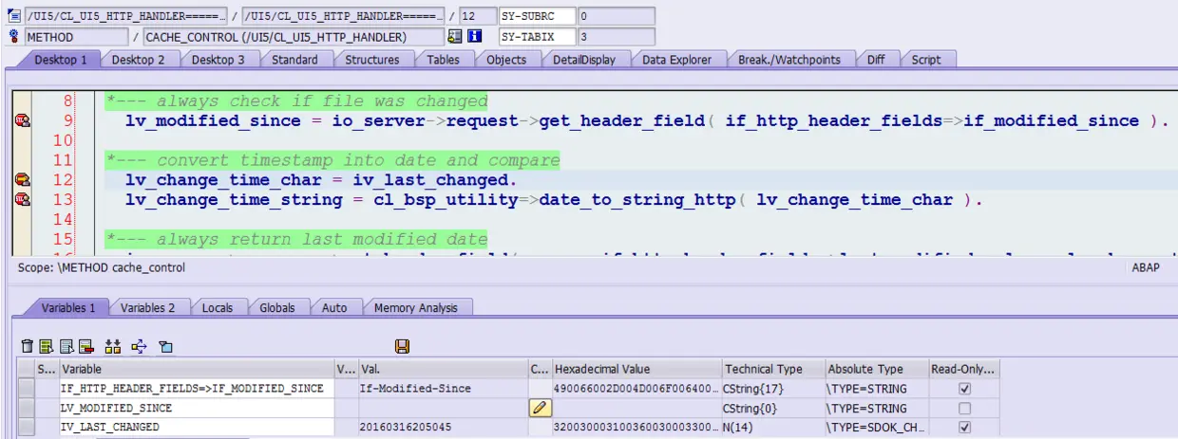
Task: Click the CACHE_CONTROL method name field
Action: [293, 37]
